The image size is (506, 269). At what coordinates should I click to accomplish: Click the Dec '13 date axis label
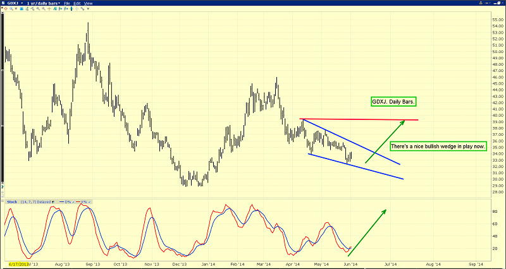coord(178,265)
